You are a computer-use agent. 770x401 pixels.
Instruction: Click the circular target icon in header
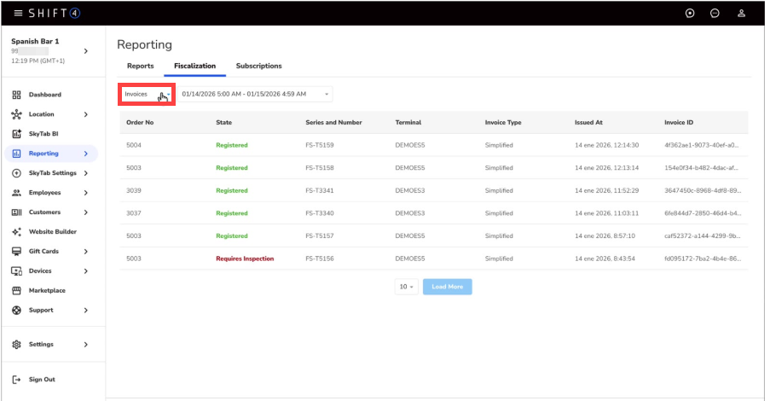(690, 13)
